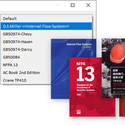
Task: Select the GB50974-Chezy method
Action: pos(46,34)
